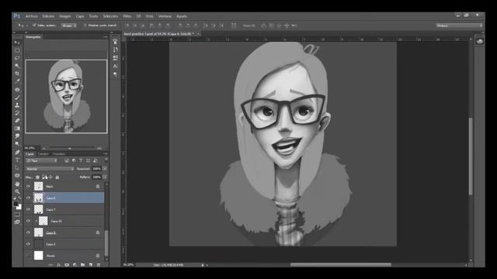Click the foreground color swatch
Image resolution: width=497 pixels, height=279 pixels.
point(16,205)
